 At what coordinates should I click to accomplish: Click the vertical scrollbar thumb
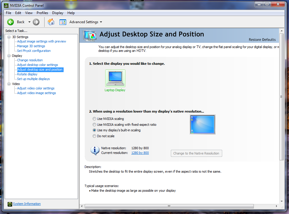(281, 96)
